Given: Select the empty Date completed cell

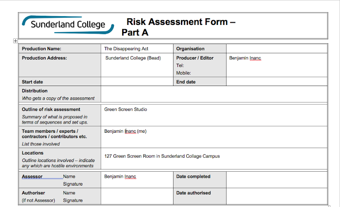Looking at the screenshot, I should 276,180.
